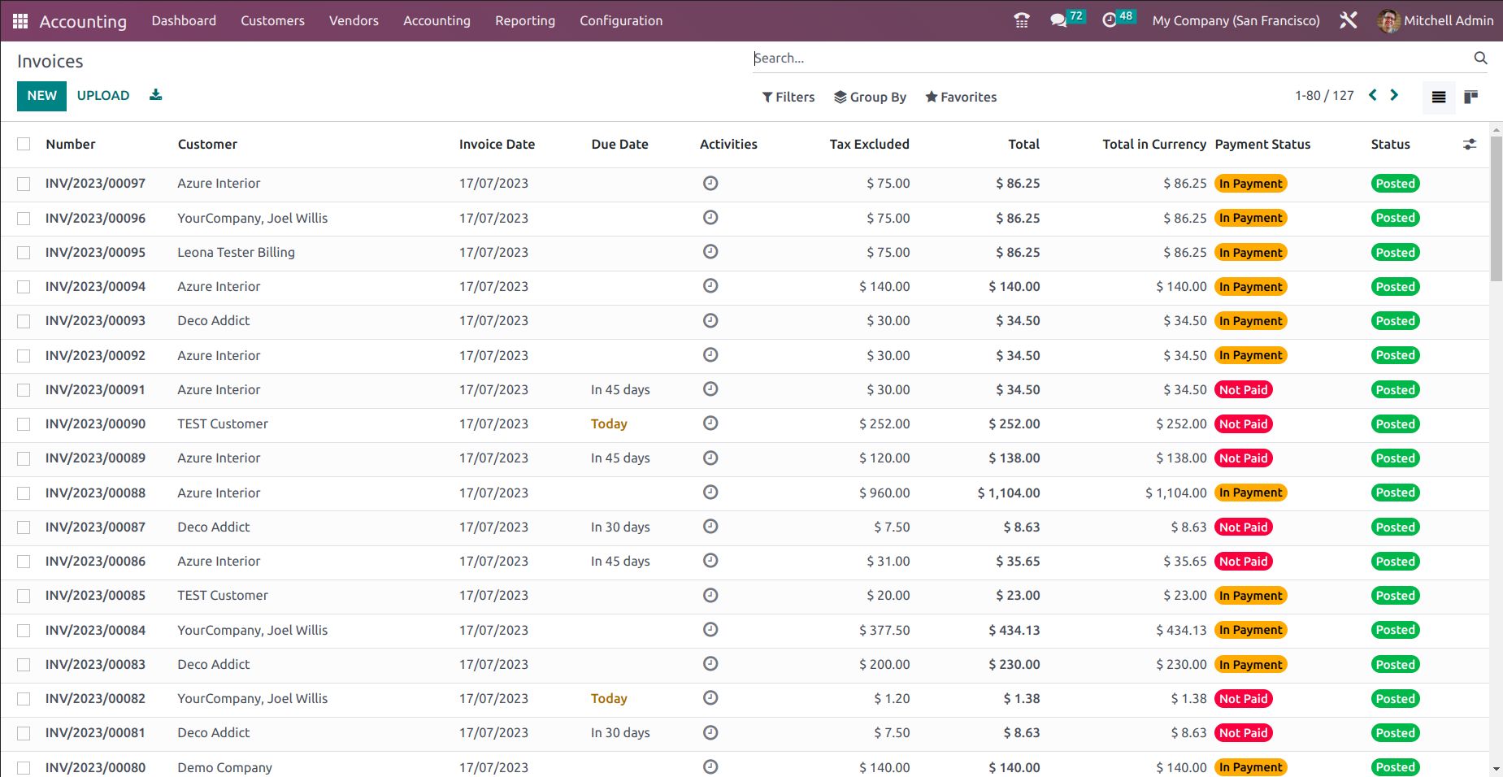Open the apps grid home menu

click(20, 21)
